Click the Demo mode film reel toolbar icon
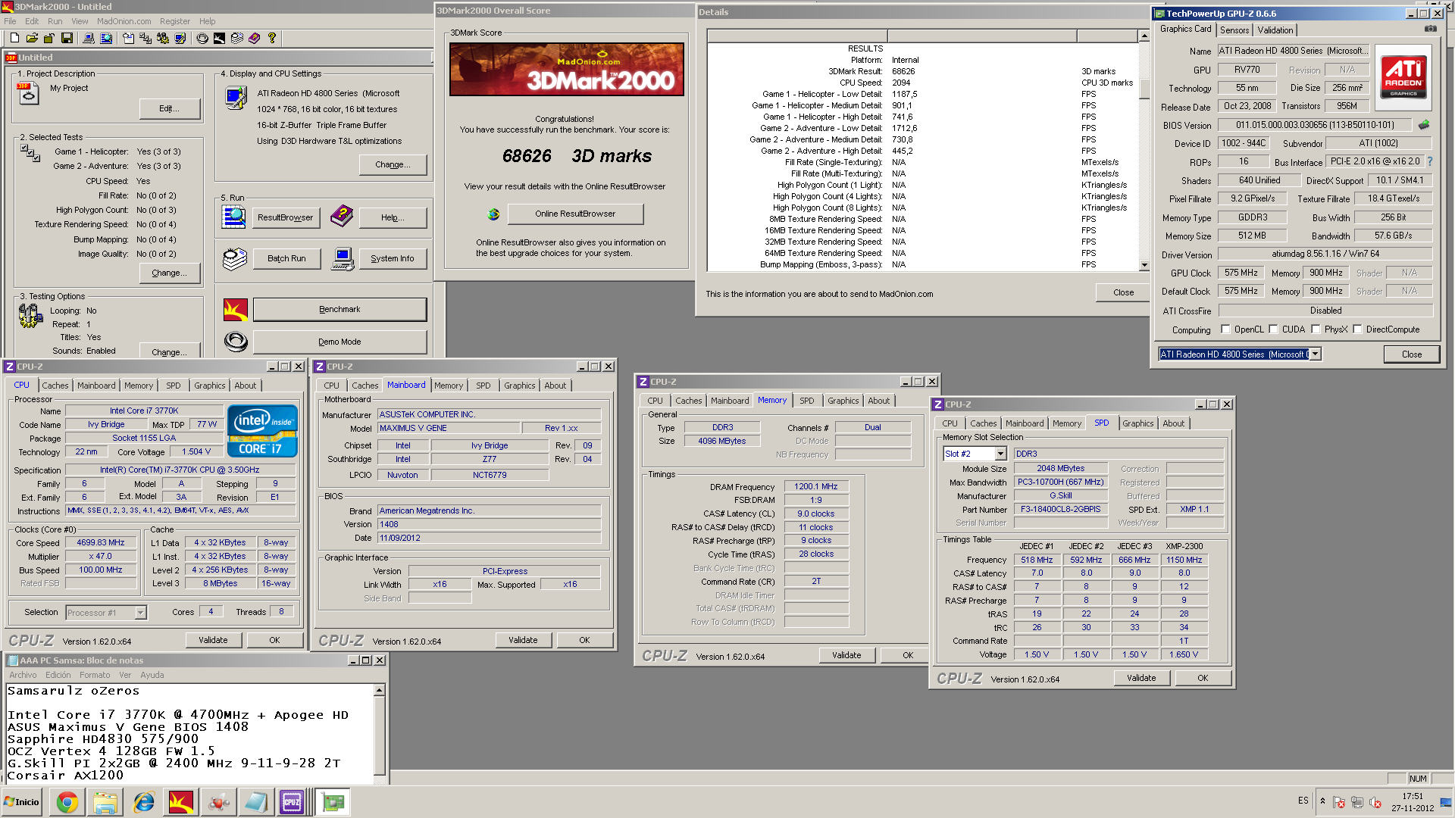This screenshot has width=1455, height=818. click(x=202, y=38)
